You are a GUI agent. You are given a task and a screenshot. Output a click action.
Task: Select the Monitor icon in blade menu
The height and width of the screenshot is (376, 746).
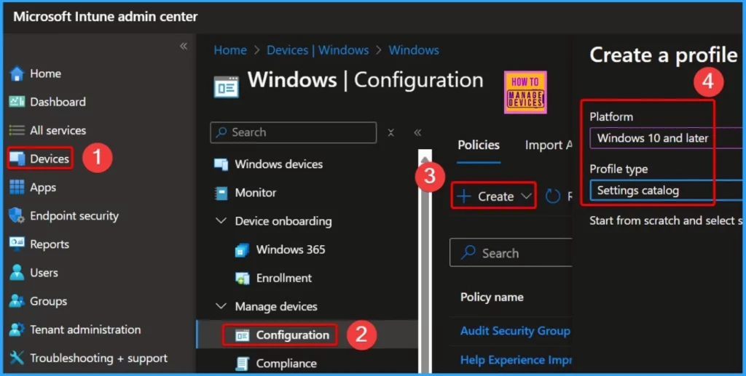[221, 193]
